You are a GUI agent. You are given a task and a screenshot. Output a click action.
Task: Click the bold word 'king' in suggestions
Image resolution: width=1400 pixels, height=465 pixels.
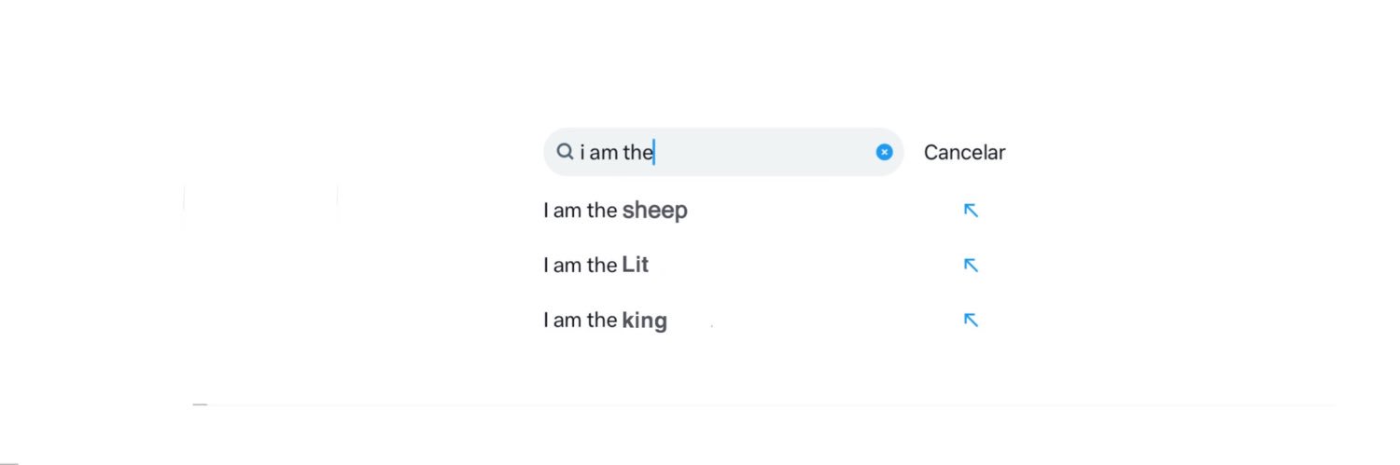[x=644, y=321]
